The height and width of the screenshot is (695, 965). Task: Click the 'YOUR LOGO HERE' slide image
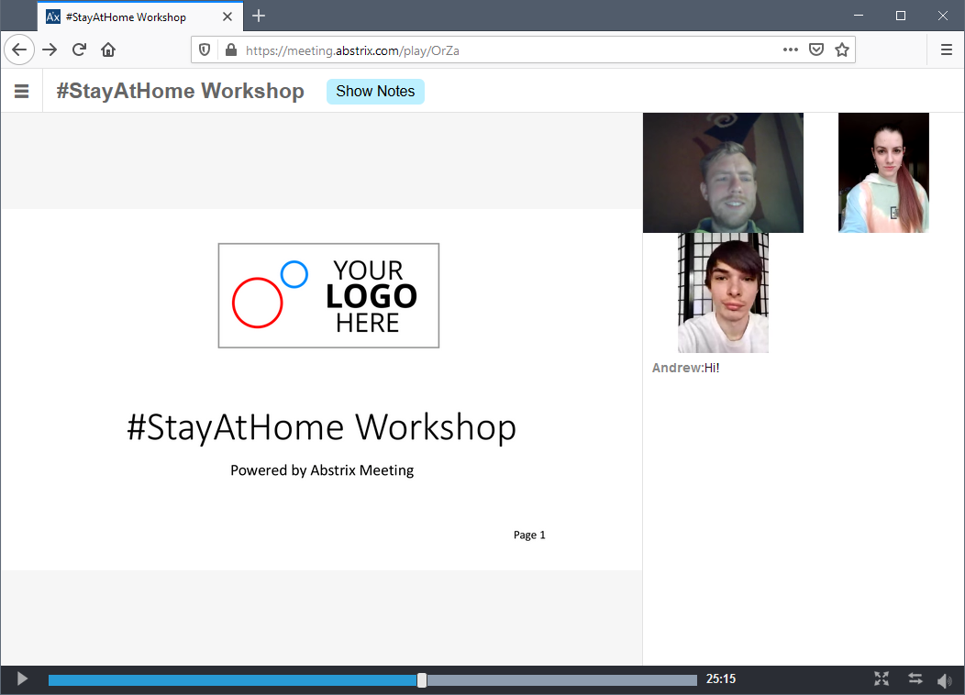point(328,296)
